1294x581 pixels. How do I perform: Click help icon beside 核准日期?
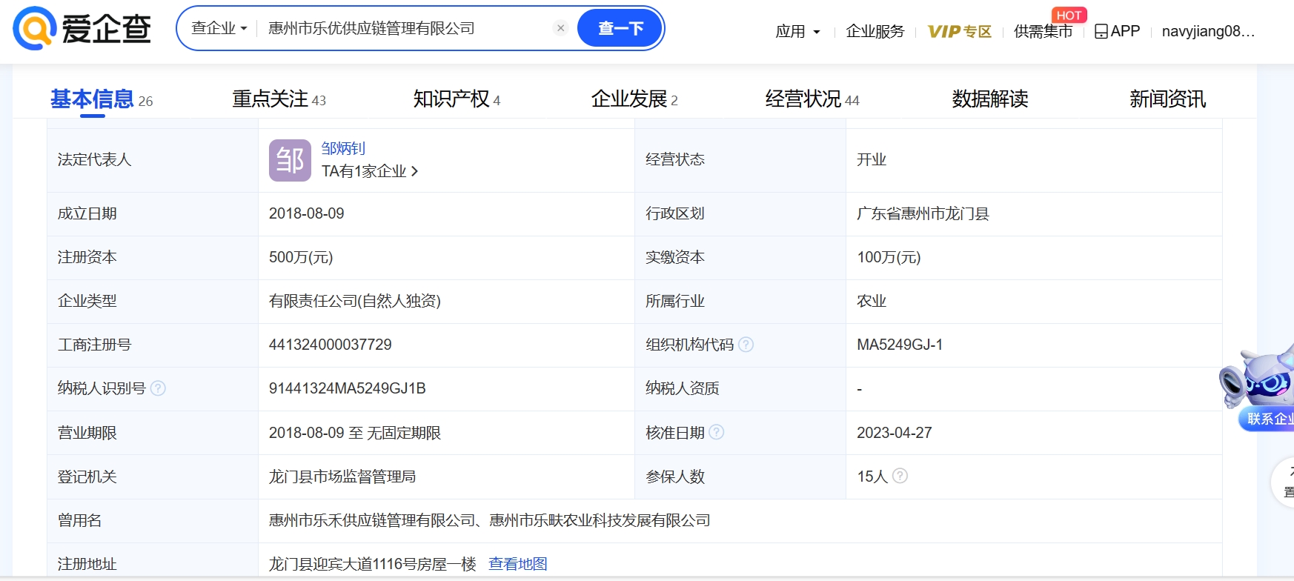click(717, 432)
